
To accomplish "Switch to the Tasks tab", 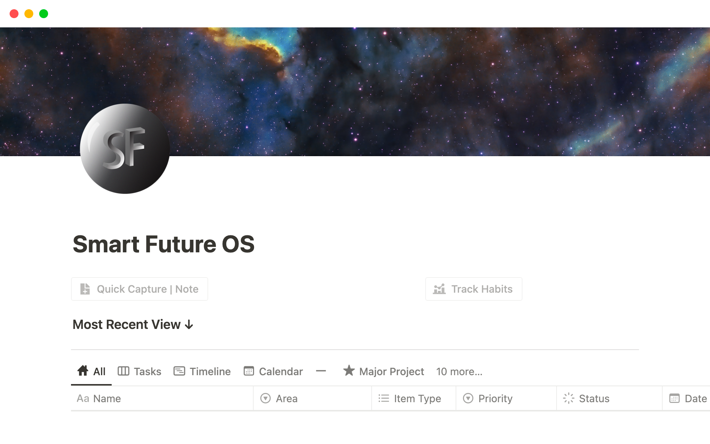I will (141, 371).
